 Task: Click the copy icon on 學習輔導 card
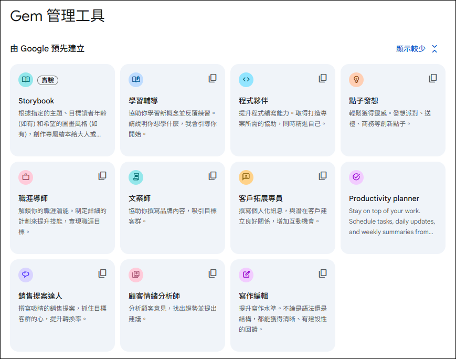pyautogui.click(x=213, y=78)
